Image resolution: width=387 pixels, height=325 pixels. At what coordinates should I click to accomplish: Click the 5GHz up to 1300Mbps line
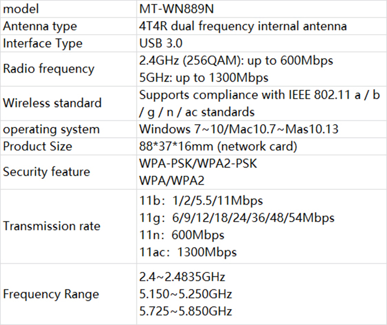pyautogui.click(x=203, y=77)
